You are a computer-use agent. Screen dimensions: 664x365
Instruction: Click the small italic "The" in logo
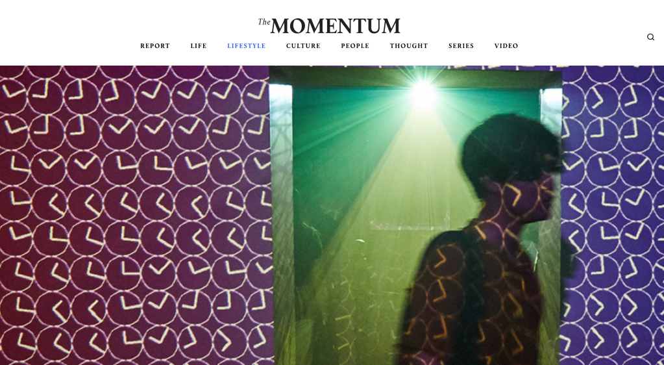[x=264, y=22]
